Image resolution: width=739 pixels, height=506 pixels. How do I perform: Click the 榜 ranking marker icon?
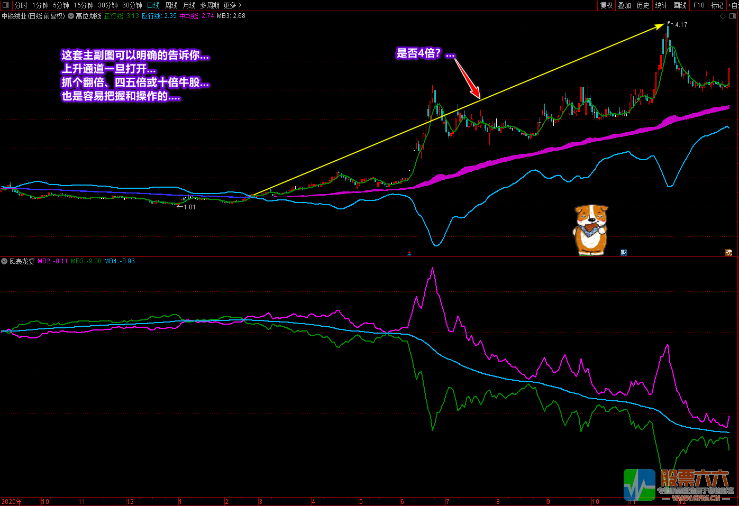tap(728, 253)
